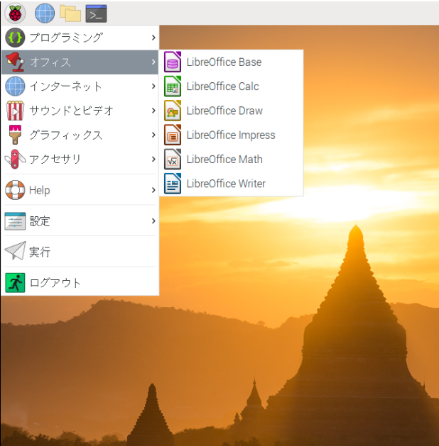
Task: Expand the グラフィックス submenu arrow
Action: pyautogui.click(x=153, y=135)
